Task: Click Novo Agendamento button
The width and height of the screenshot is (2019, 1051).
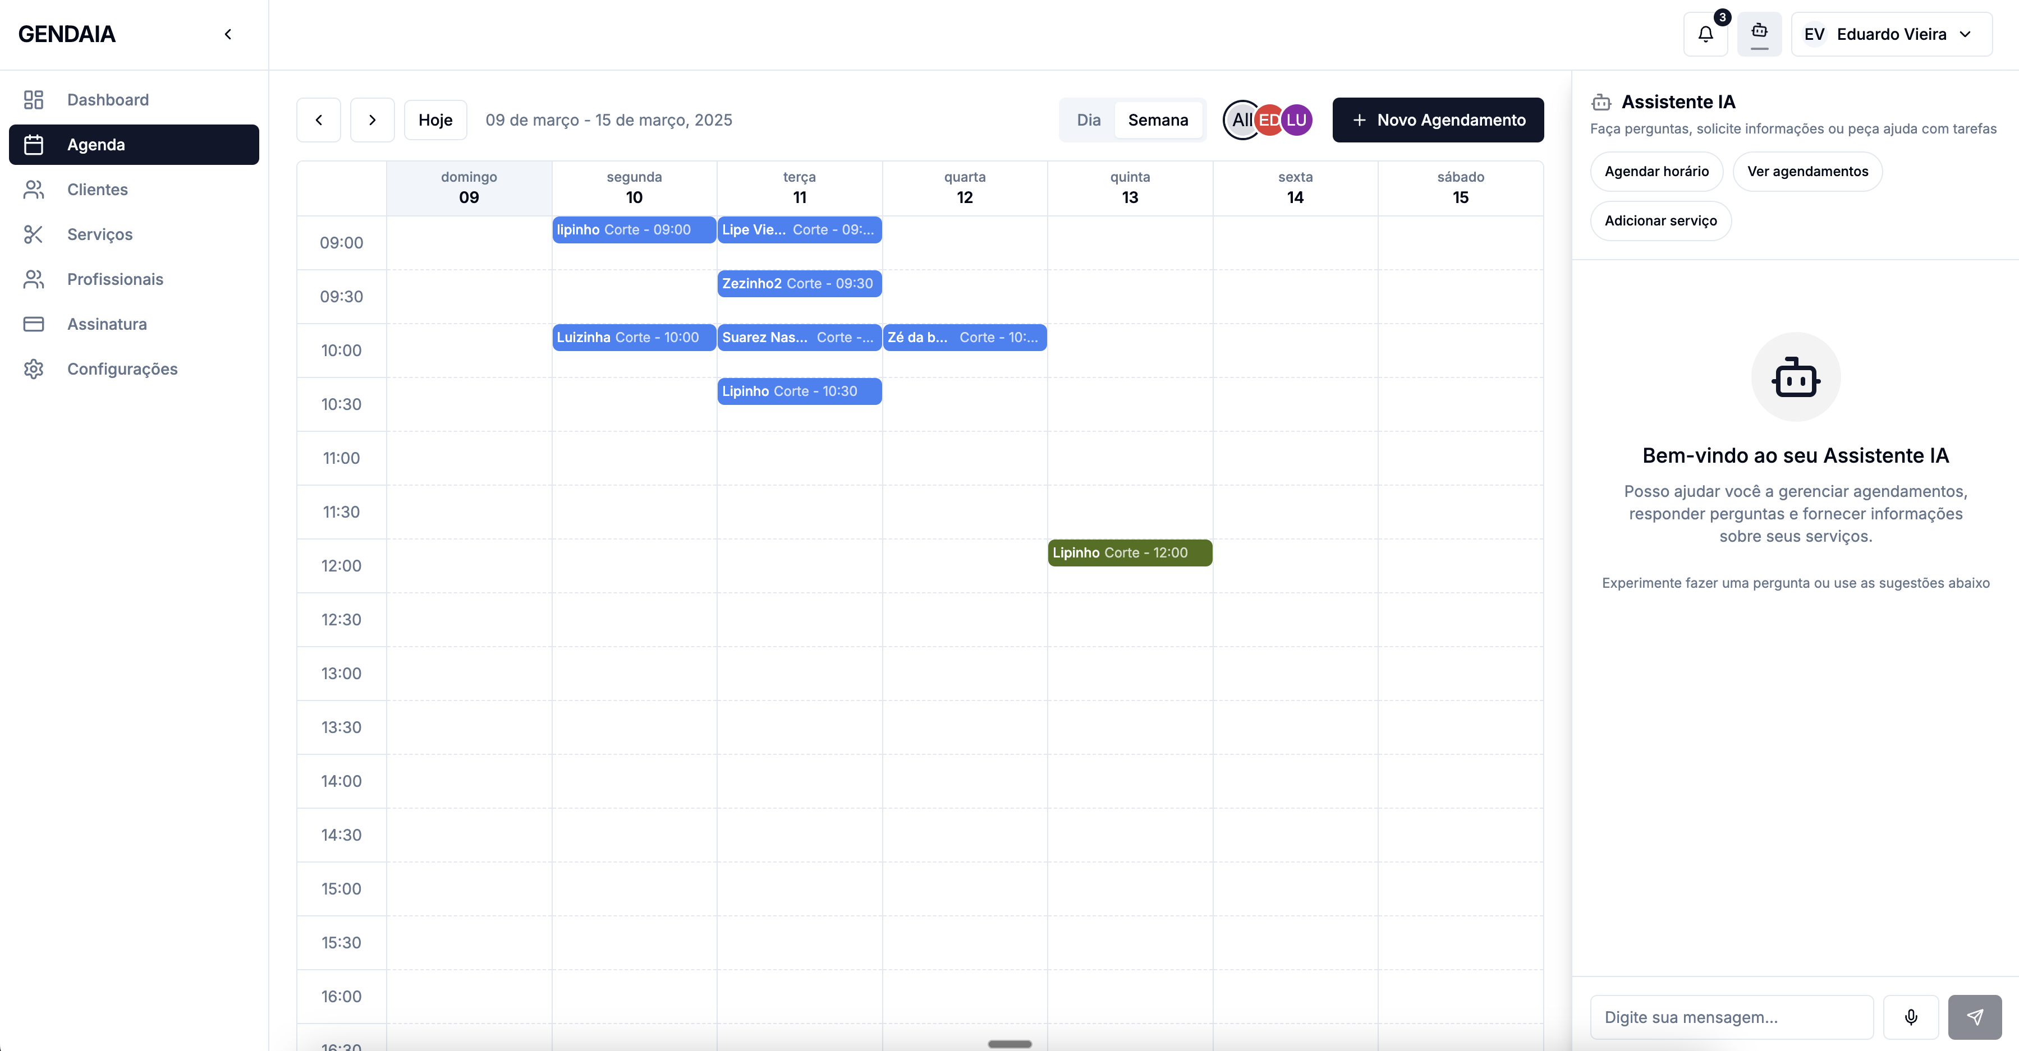Action: (x=1438, y=120)
